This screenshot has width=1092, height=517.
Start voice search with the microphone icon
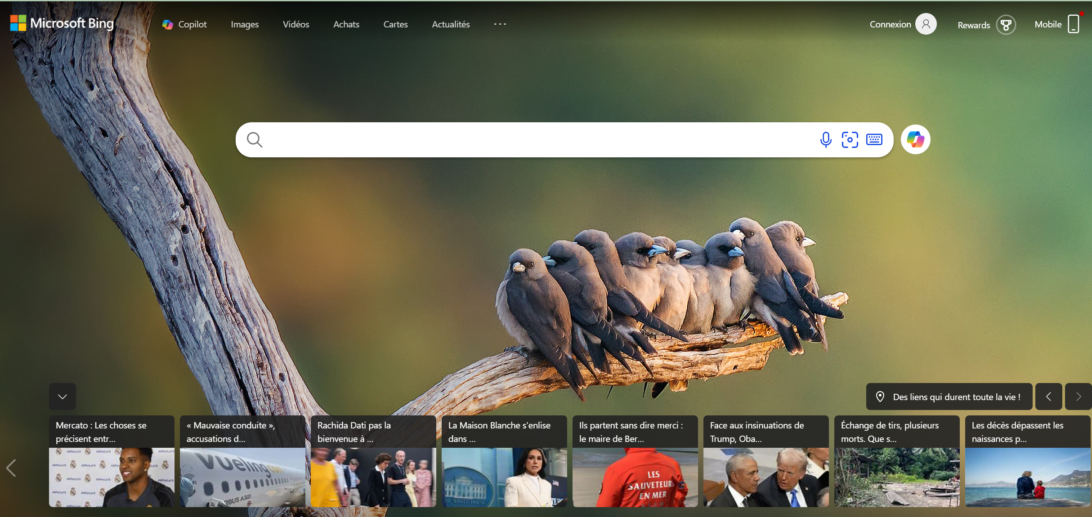826,140
